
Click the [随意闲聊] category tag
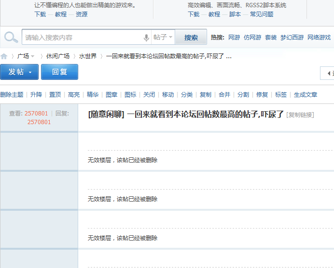(x=106, y=114)
